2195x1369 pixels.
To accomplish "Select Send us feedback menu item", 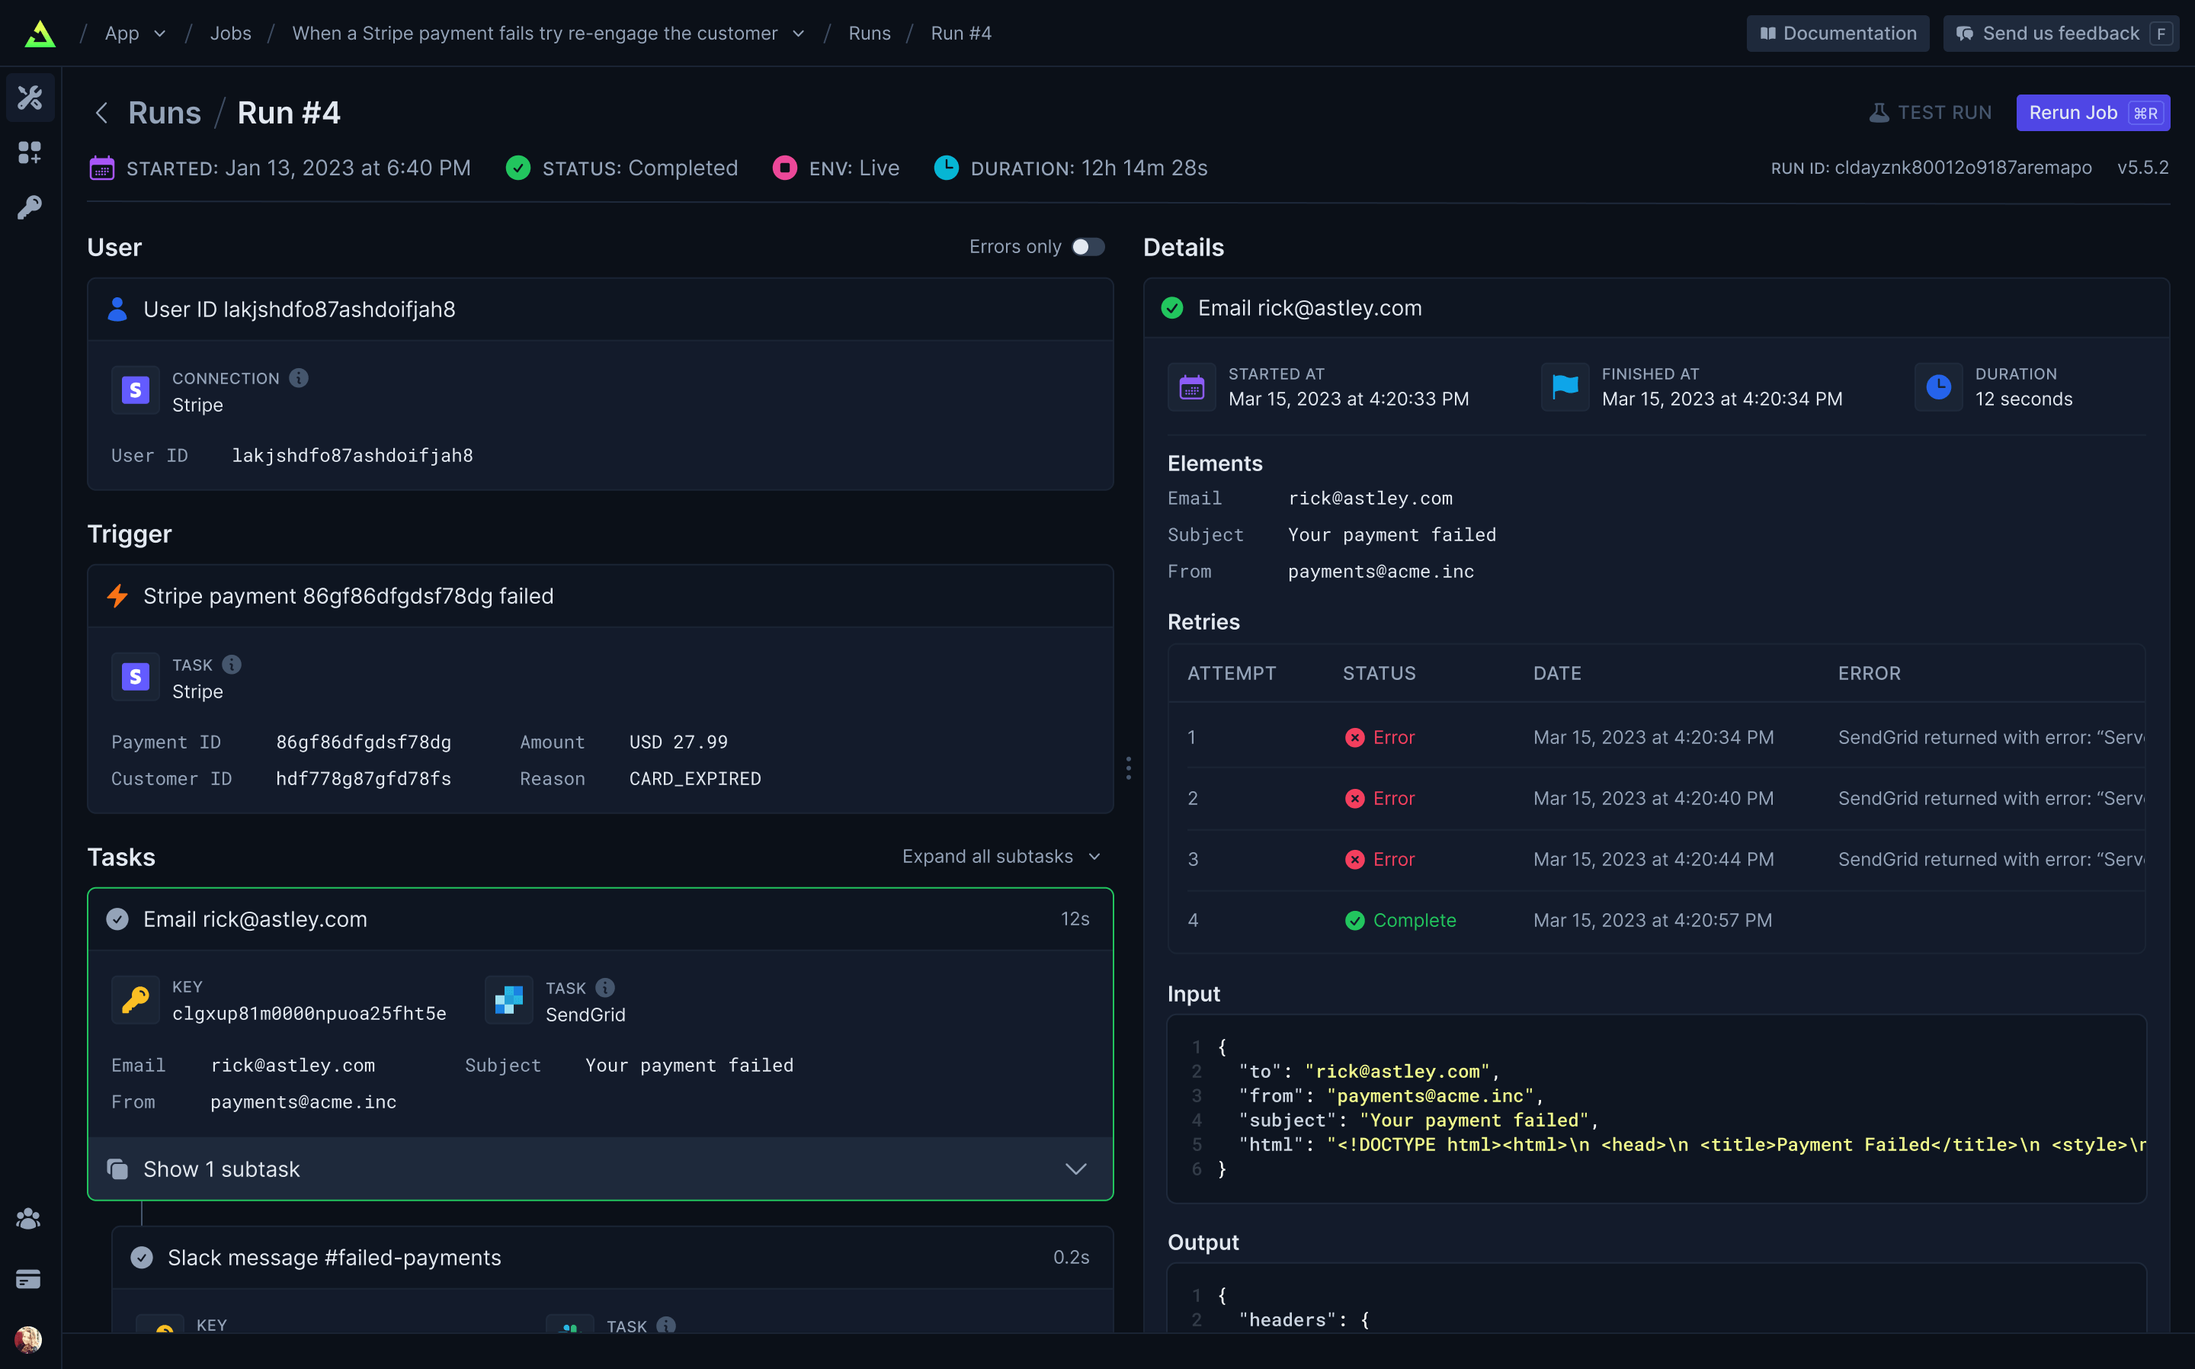I will coord(2058,33).
